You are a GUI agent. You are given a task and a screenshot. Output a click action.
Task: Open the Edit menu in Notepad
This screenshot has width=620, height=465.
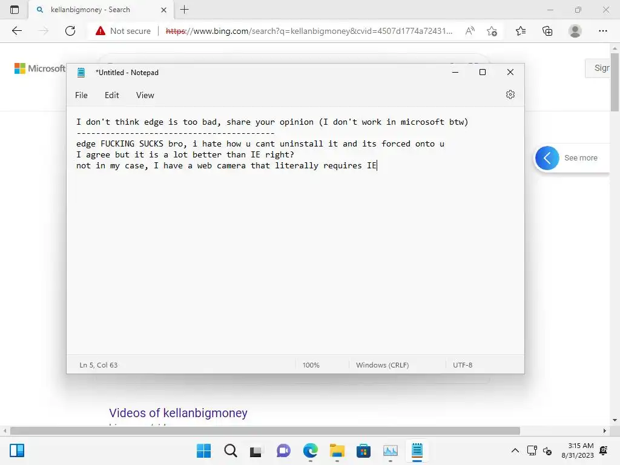tap(111, 95)
